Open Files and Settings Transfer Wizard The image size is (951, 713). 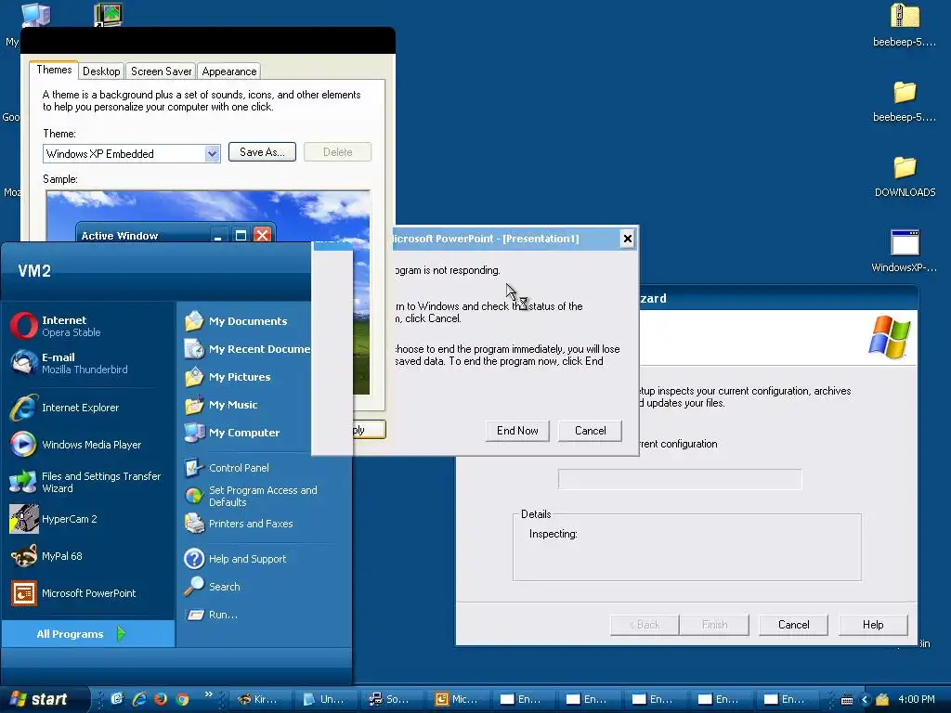[88, 482]
